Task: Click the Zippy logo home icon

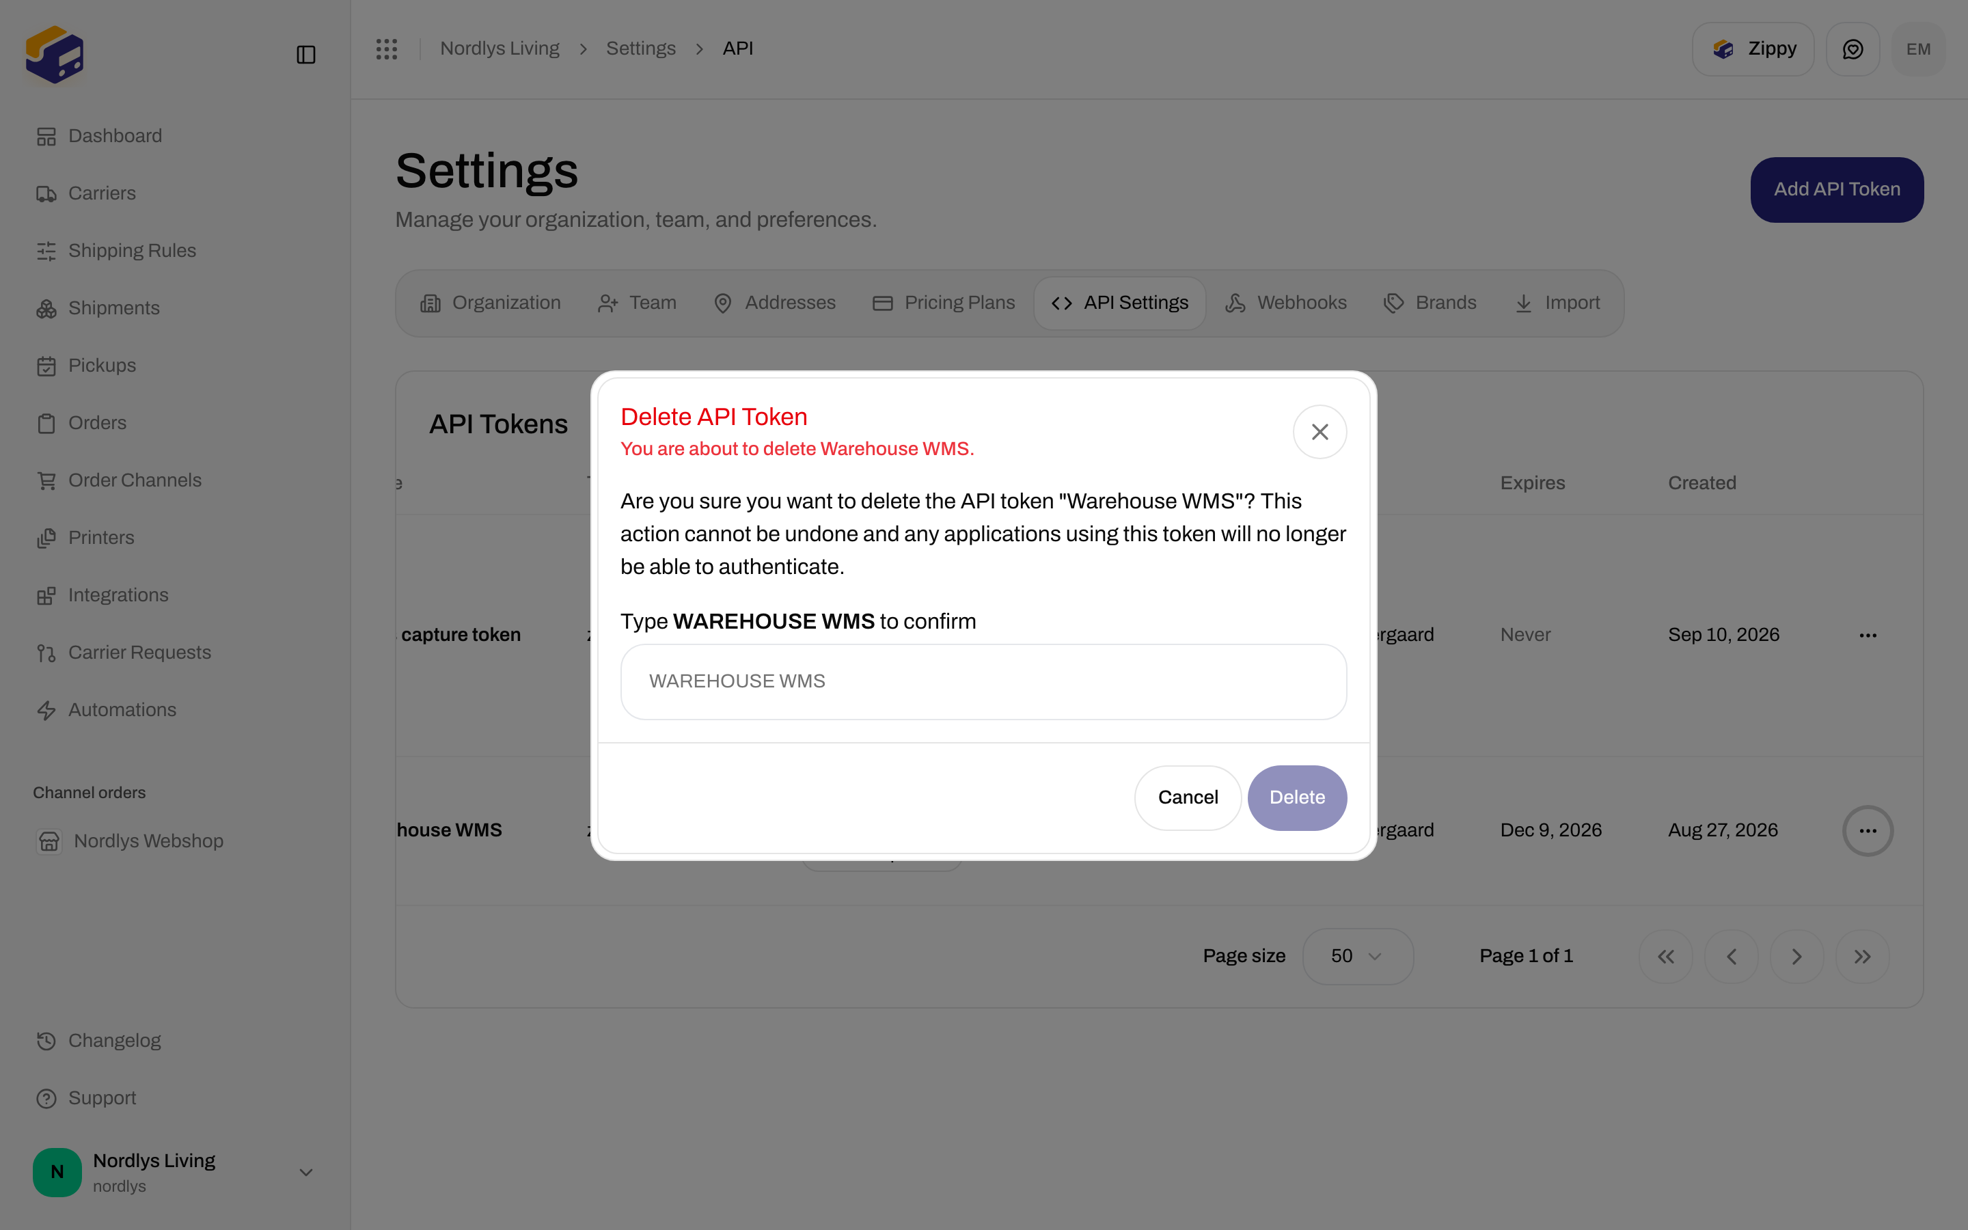Action: coord(55,55)
